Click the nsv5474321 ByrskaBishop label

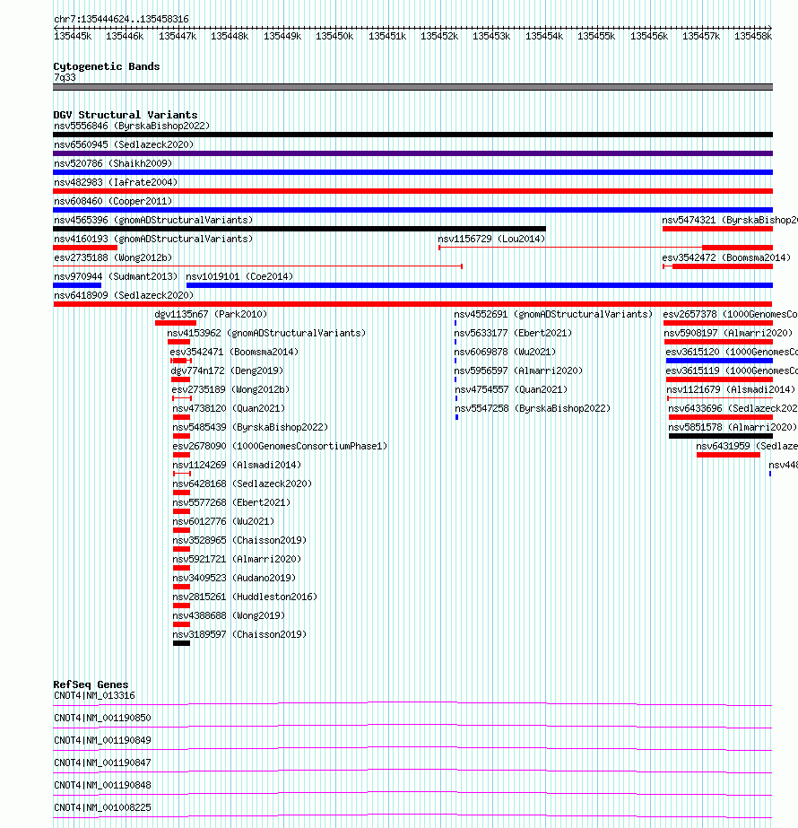coord(730,220)
